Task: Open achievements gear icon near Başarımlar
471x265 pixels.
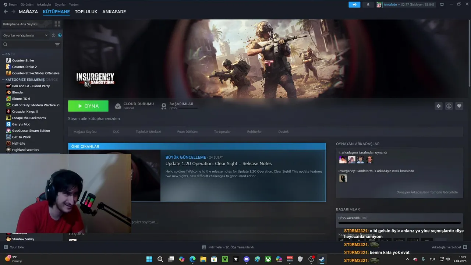Action: coord(164,106)
